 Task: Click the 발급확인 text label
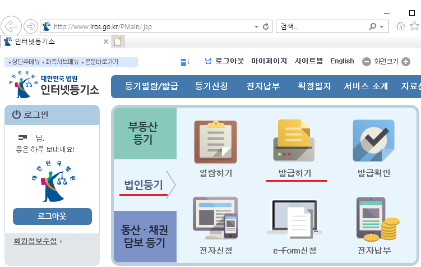pos(374,173)
